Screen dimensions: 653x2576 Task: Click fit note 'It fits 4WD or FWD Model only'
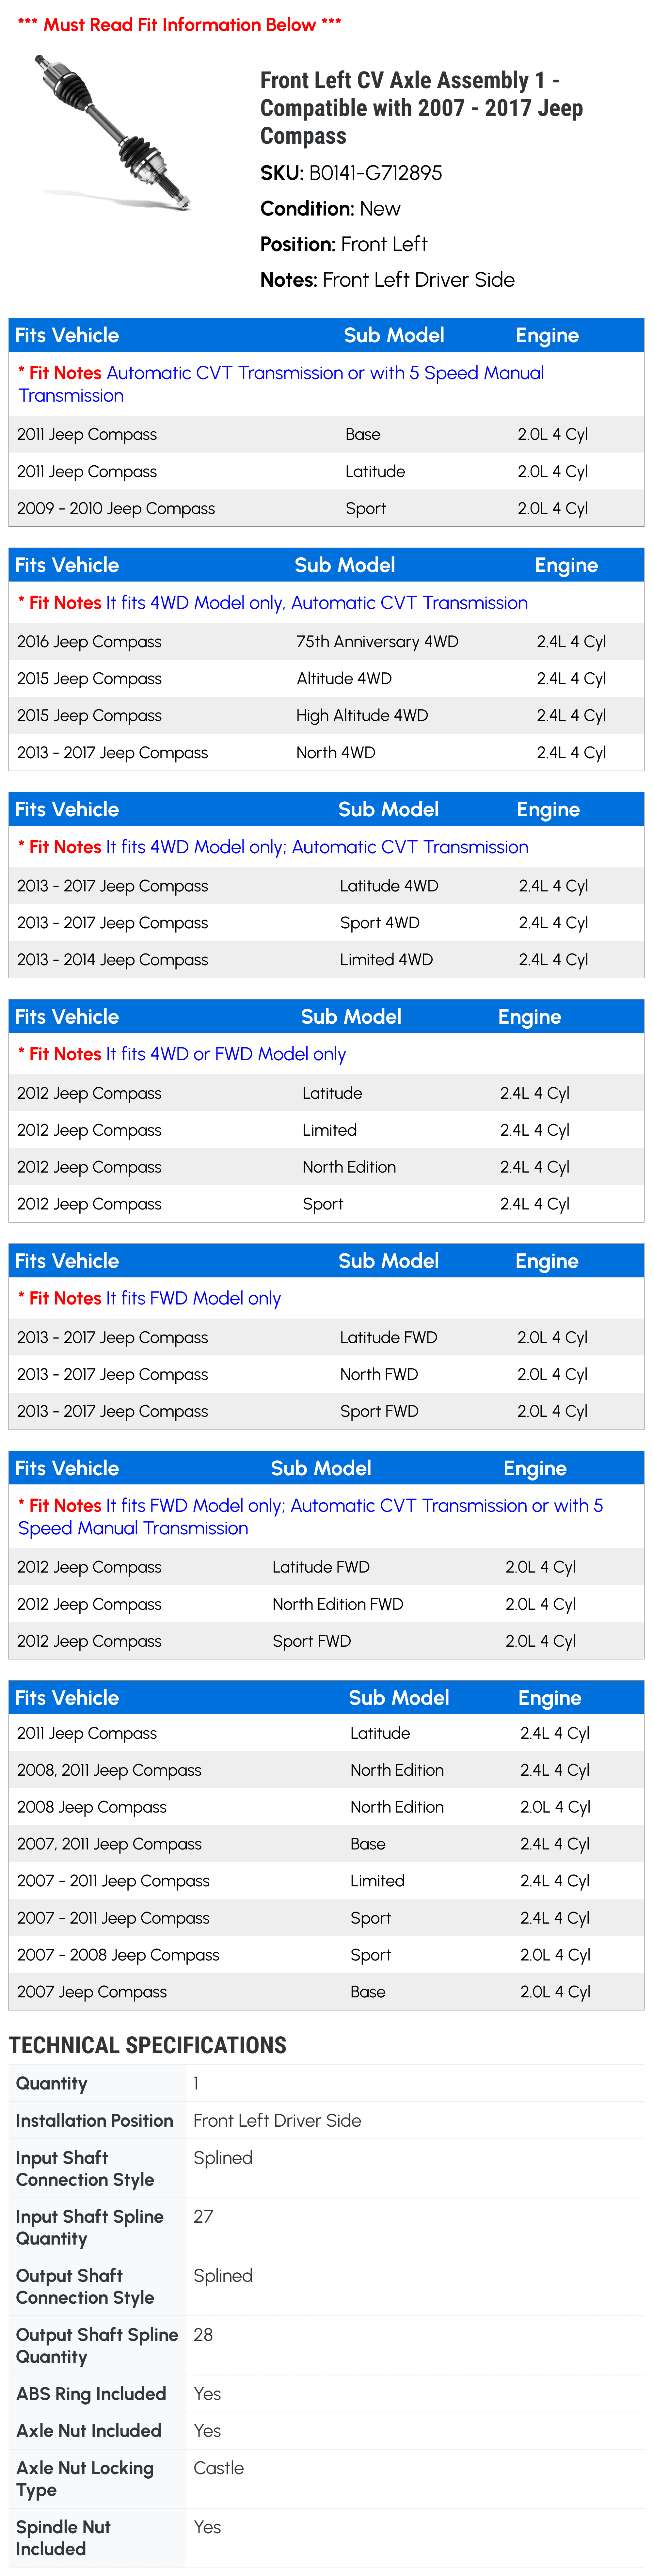coord(226,1054)
